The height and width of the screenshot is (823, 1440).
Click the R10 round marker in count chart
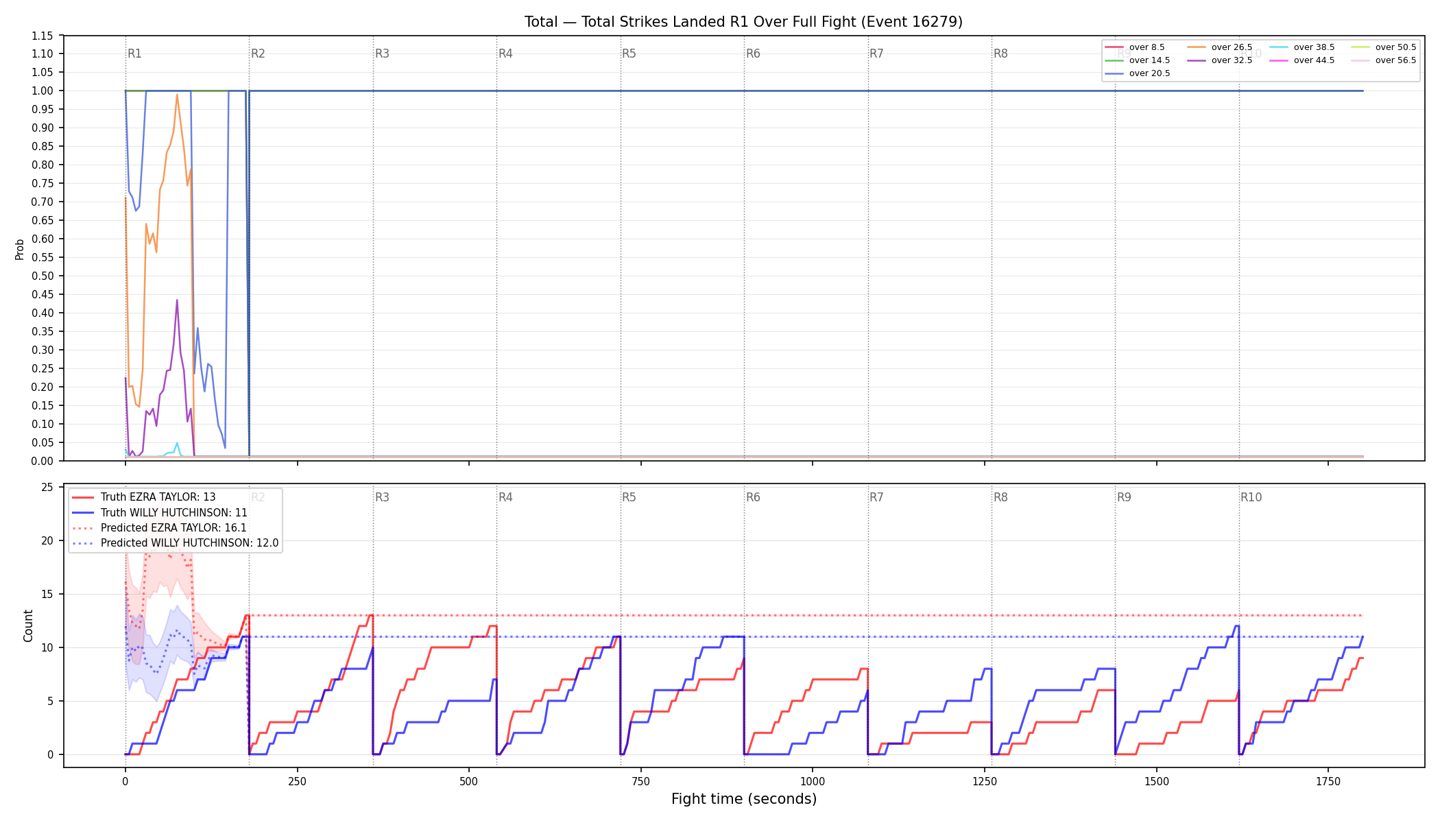pos(1251,497)
